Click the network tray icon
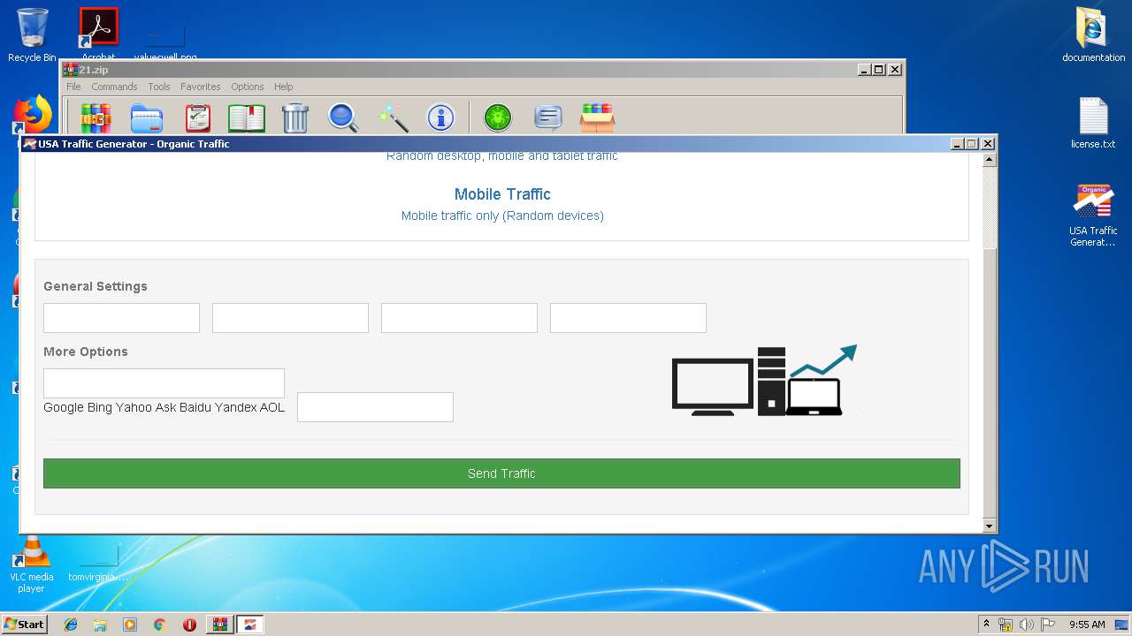This screenshot has height=636, width=1132. click(1006, 625)
